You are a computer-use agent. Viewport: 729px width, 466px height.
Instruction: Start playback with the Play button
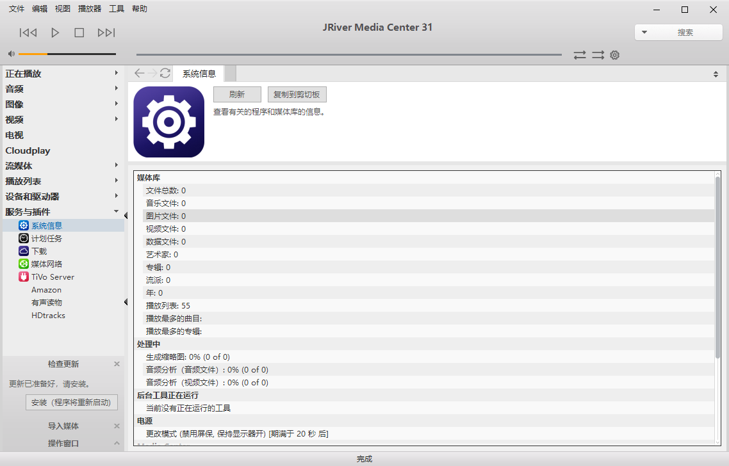[x=55, y=33]
